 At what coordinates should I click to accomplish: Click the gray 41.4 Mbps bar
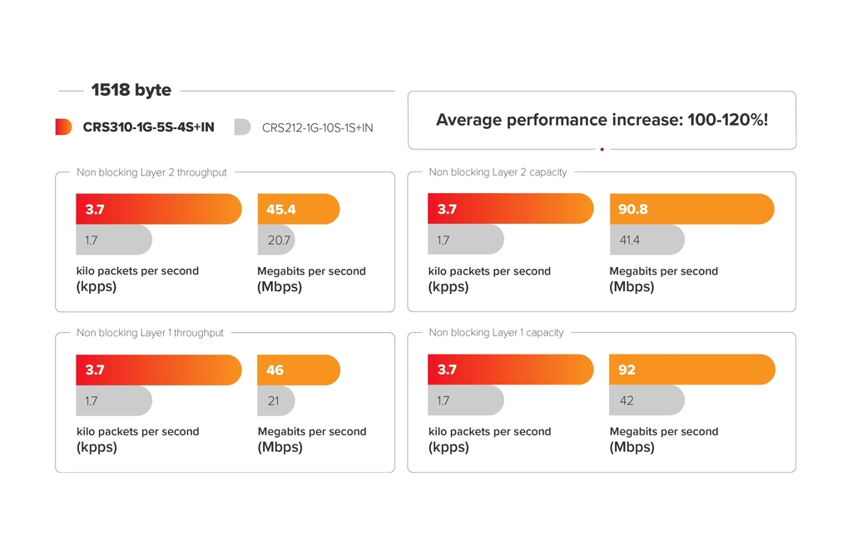pyautogui.click(x=646, y=240)
